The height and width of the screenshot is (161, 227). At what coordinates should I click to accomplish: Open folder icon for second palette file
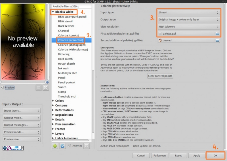(x=217, y=40)
